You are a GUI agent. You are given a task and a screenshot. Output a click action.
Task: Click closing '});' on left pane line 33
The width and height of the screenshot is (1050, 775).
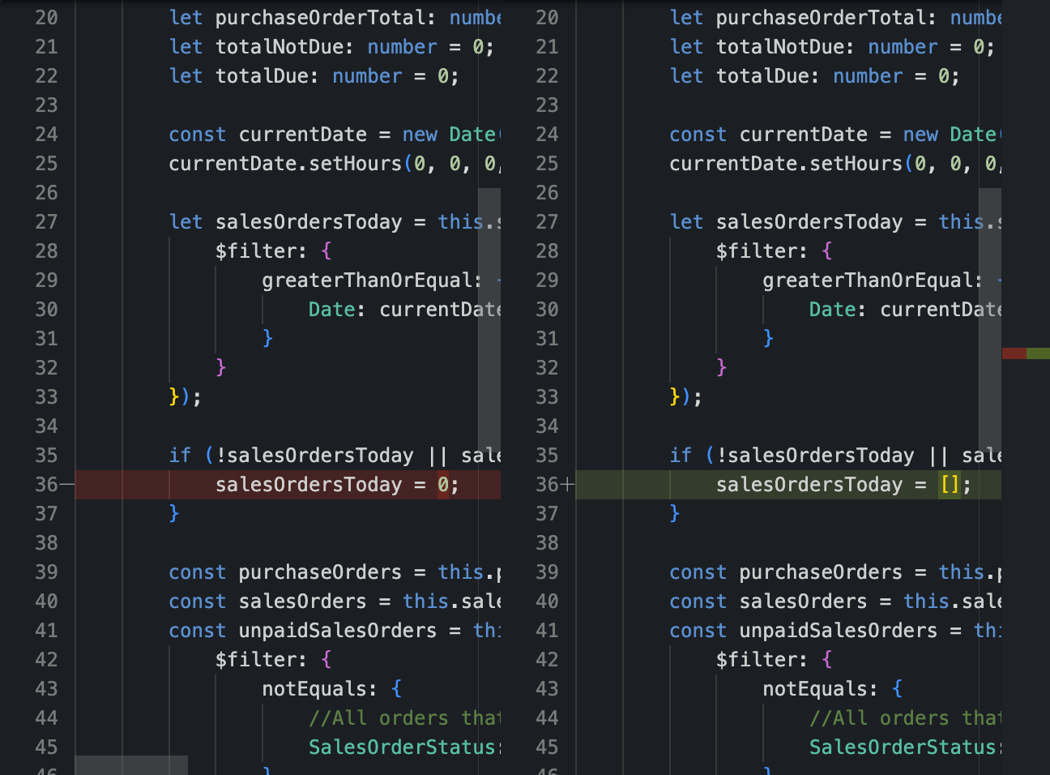click(186, 397)
